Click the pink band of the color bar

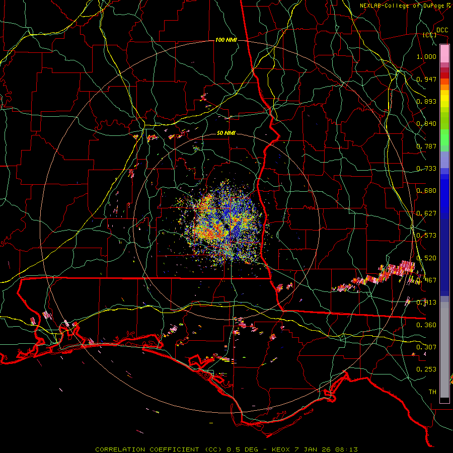coord(444,53)
